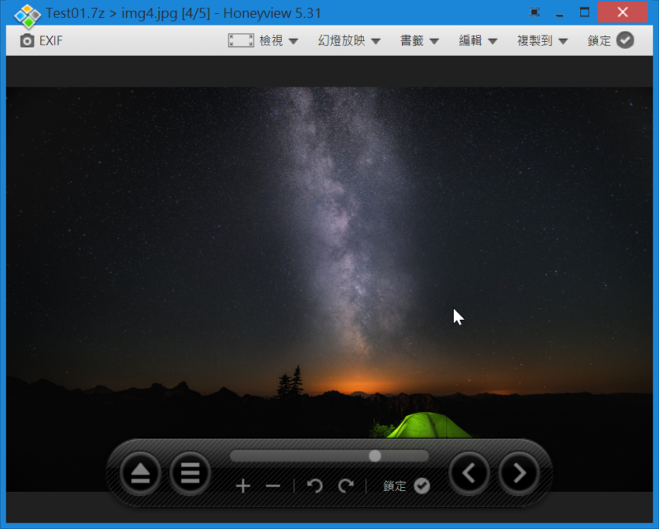Zoom out with the minus icon
The height and width of the screenshot is (529, 659).
pos(273,486)
